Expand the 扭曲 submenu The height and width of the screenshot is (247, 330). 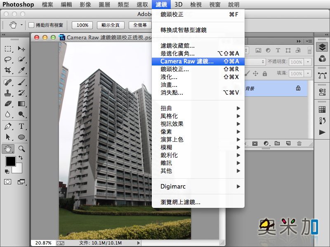198,108
